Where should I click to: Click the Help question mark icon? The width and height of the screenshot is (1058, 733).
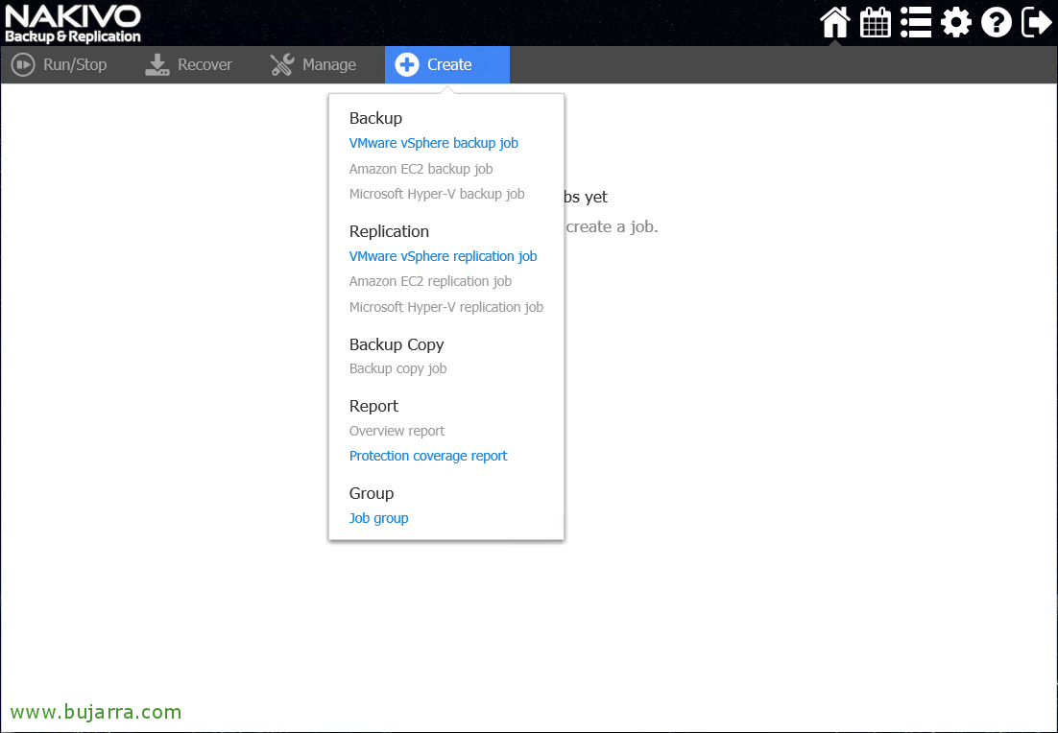coord(997,22)
